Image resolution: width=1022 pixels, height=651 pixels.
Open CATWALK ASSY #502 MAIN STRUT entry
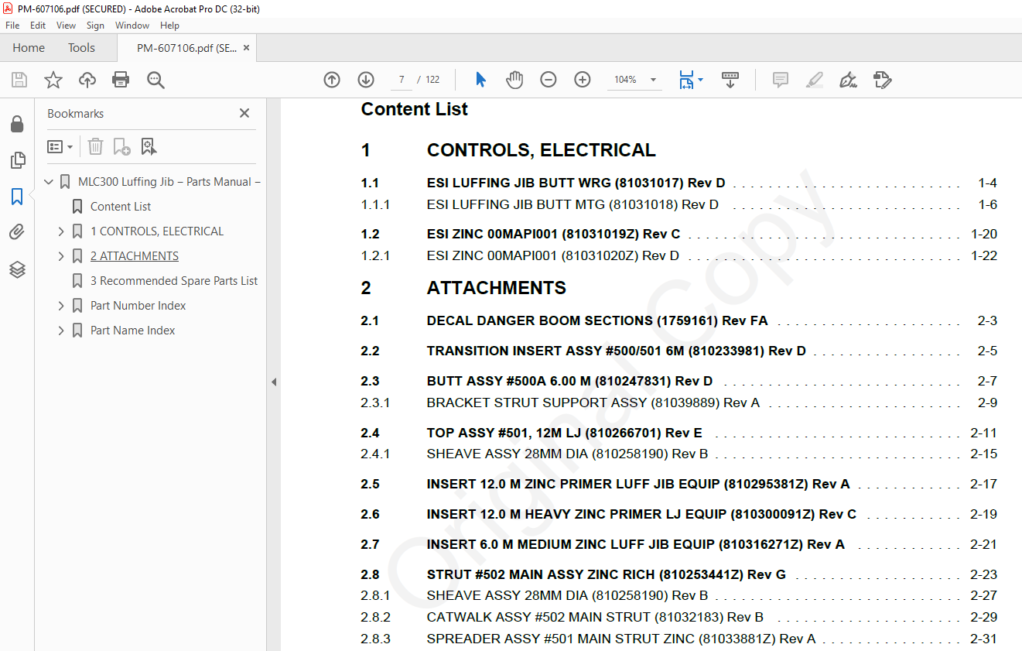tap(595, 617)
